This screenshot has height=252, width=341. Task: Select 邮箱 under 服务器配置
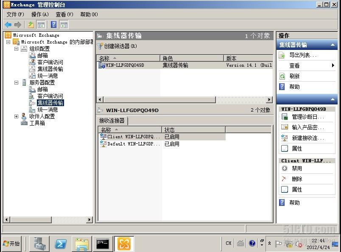(42, 89)
